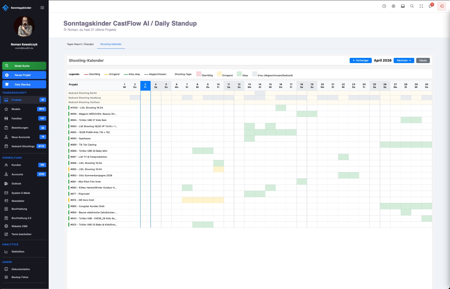Open the clock history icon

coord(384,6)
